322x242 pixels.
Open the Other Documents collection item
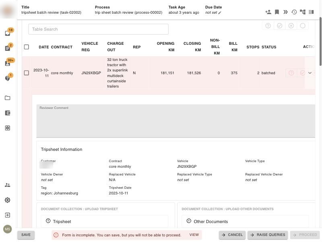pos(245,221)
